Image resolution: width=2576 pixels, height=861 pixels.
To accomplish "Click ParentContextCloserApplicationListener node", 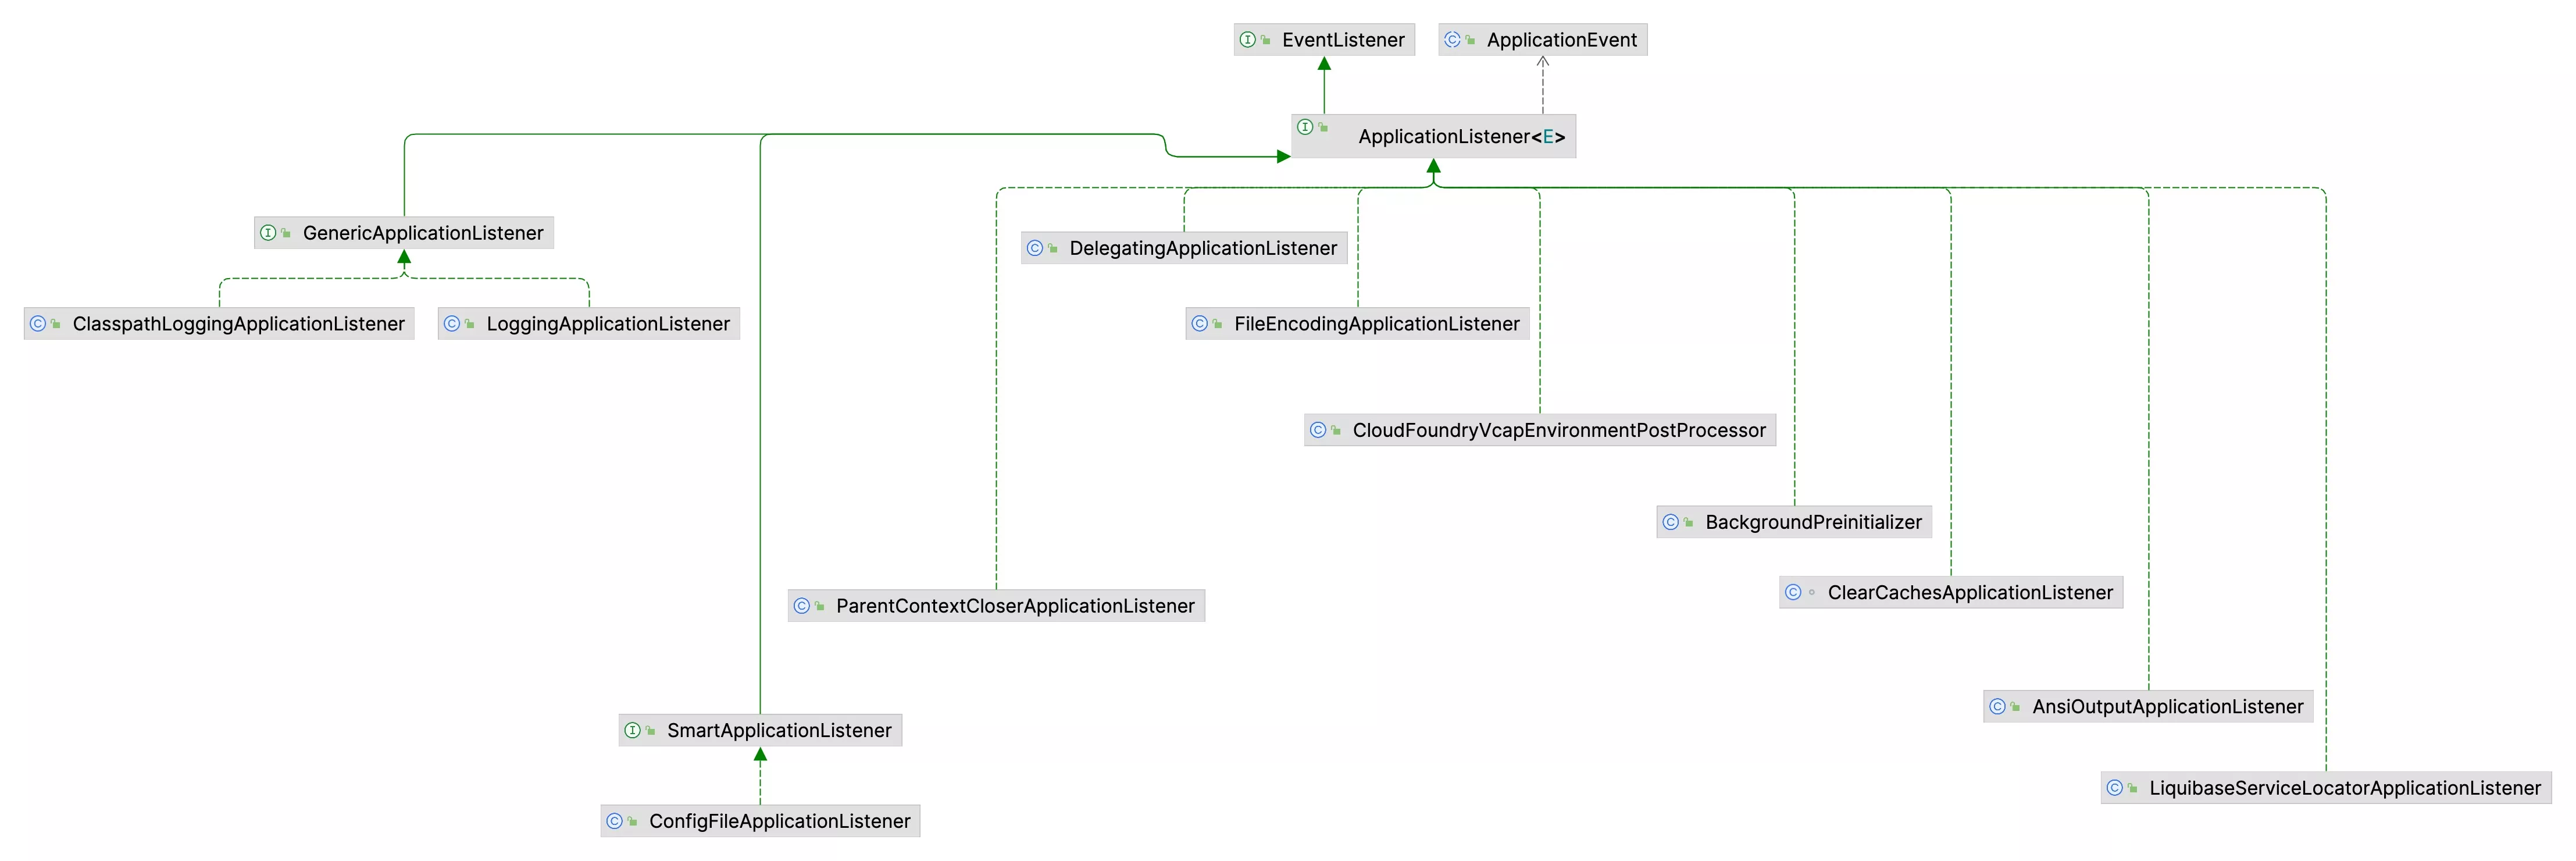I will click(x=996, y=606).
